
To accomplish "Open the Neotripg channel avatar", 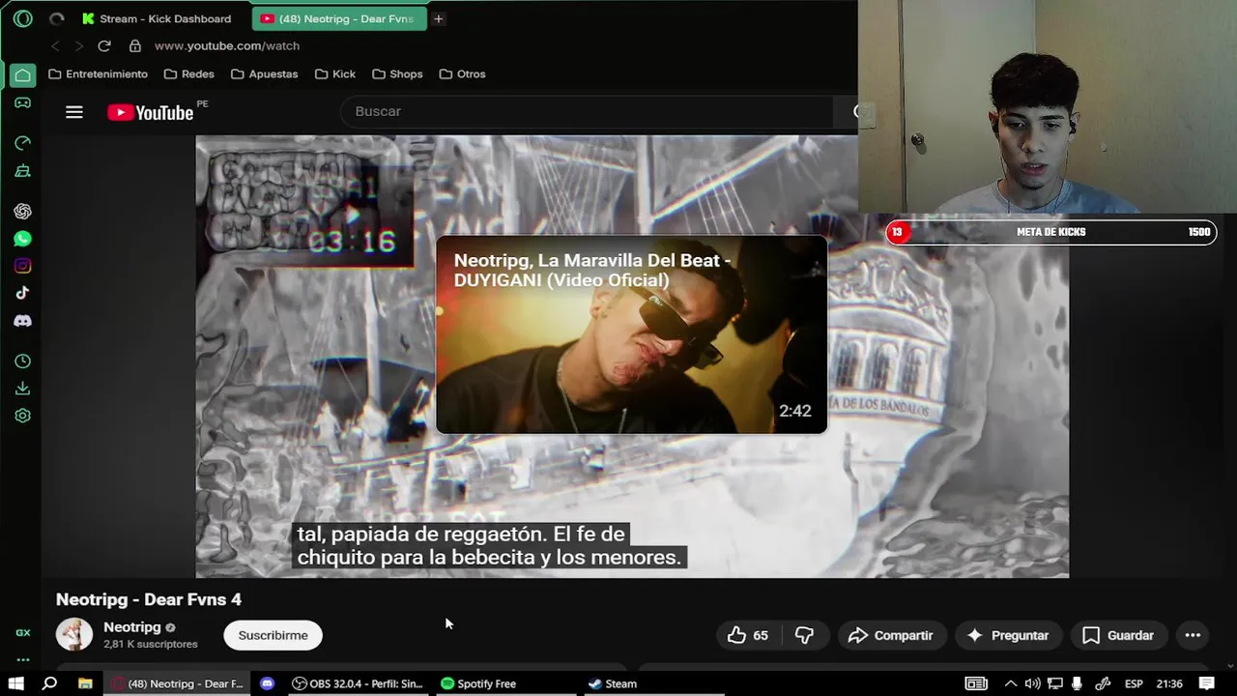I will tap(74, 634).
